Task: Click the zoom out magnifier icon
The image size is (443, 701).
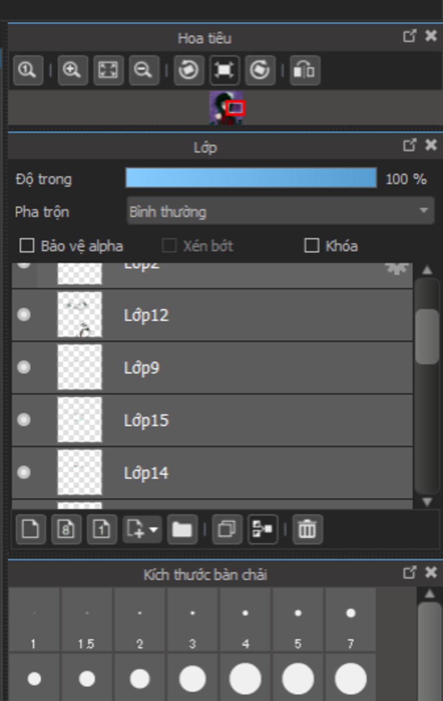Action: [x=144, y=70]
